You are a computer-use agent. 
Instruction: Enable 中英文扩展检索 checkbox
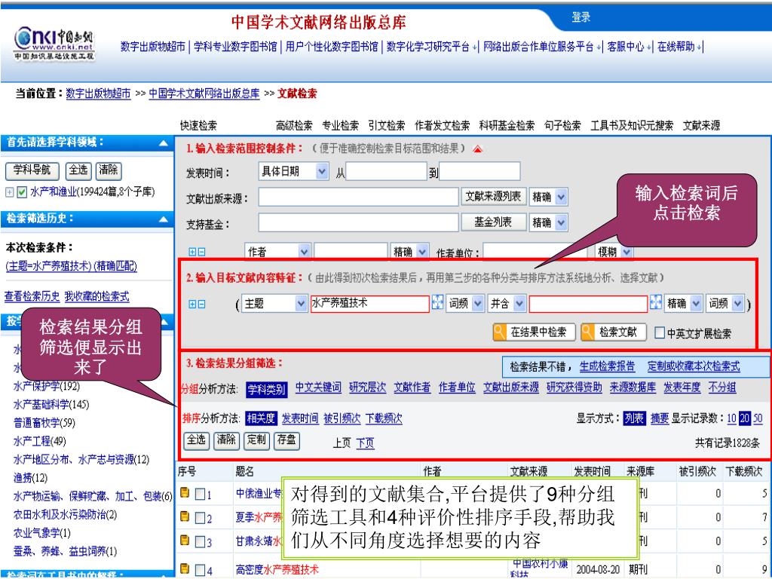click(x=659, y=332)
